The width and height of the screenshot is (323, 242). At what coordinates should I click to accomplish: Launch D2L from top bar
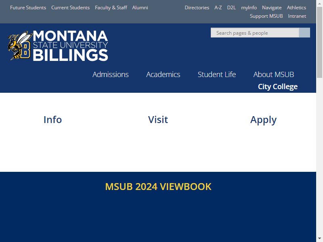231,8
